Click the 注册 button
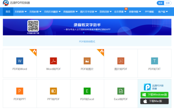Viewport: 174px width, 110px height. [168, 3]
